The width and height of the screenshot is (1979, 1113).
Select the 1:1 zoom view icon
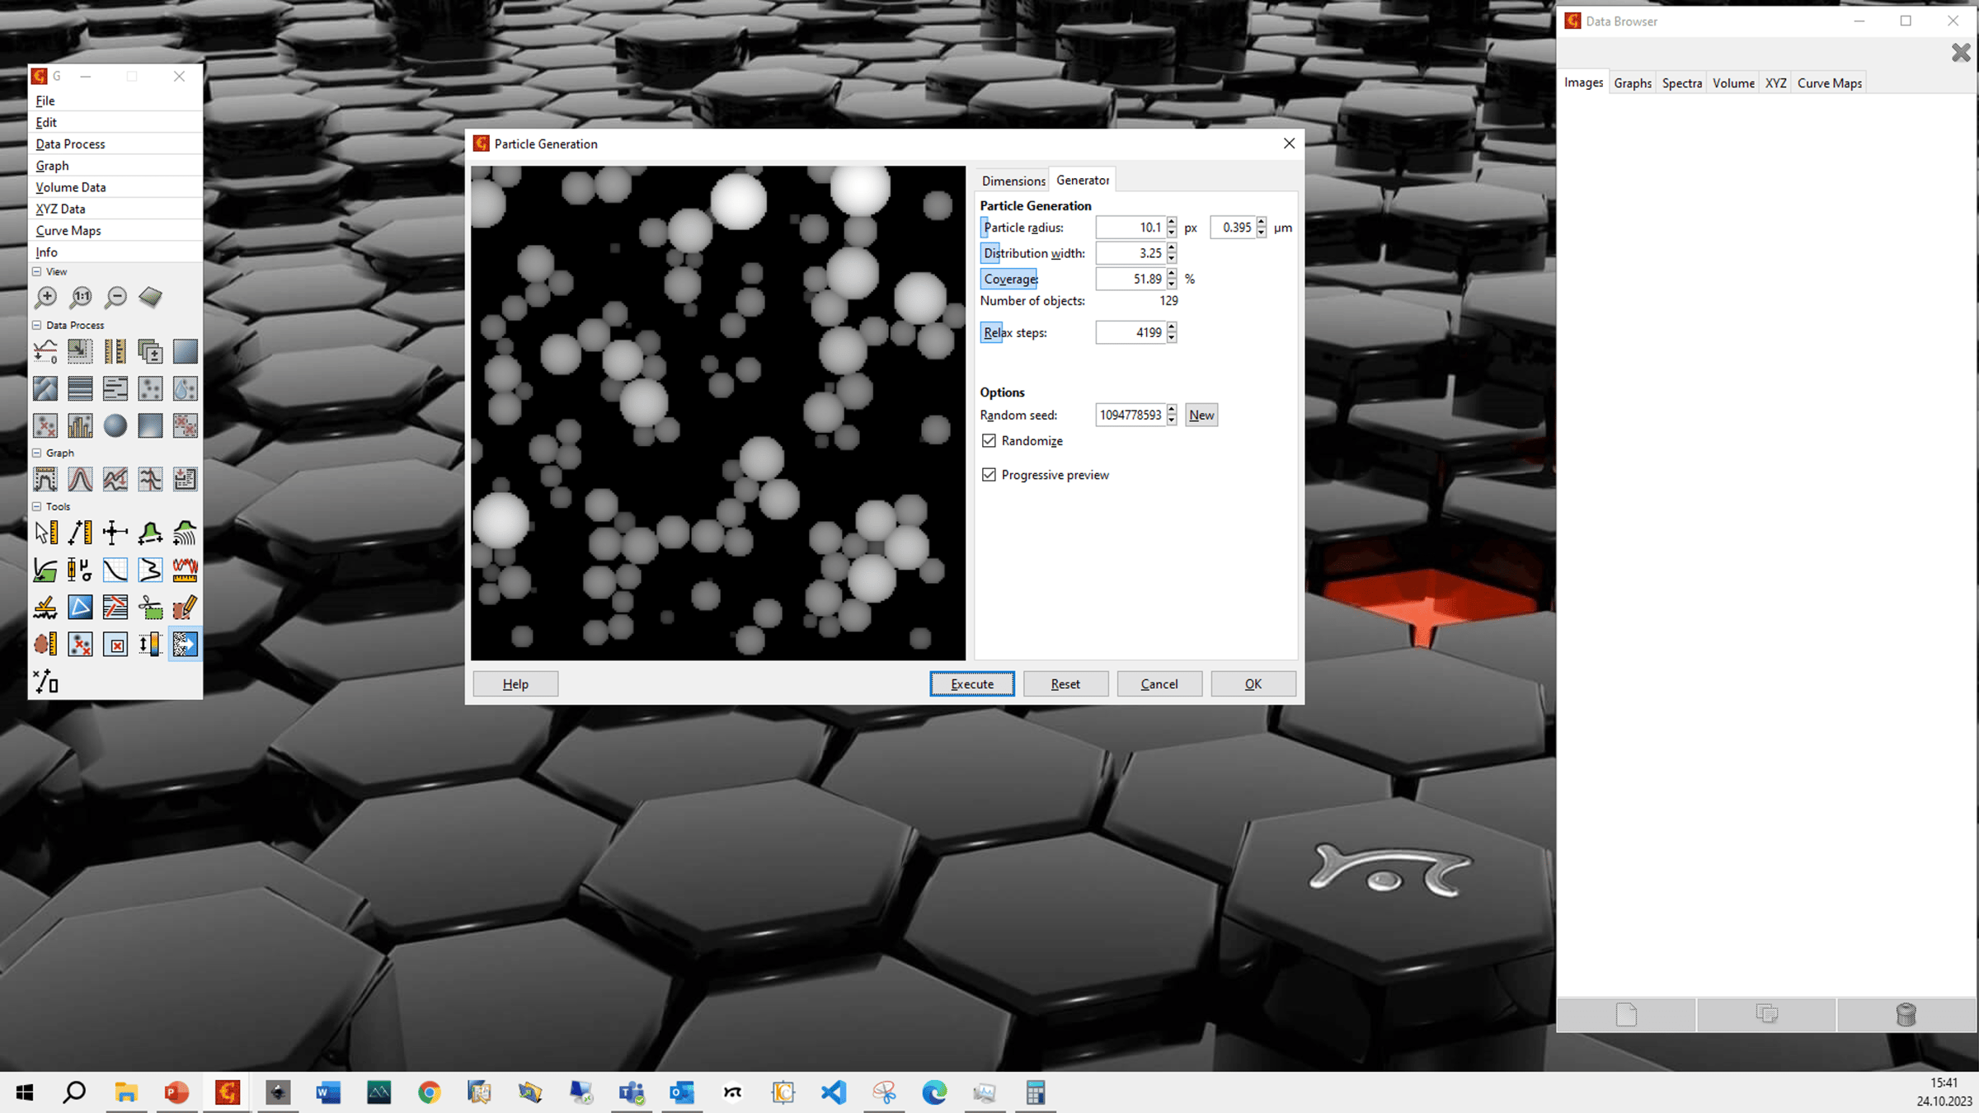[x=80, y=297]
